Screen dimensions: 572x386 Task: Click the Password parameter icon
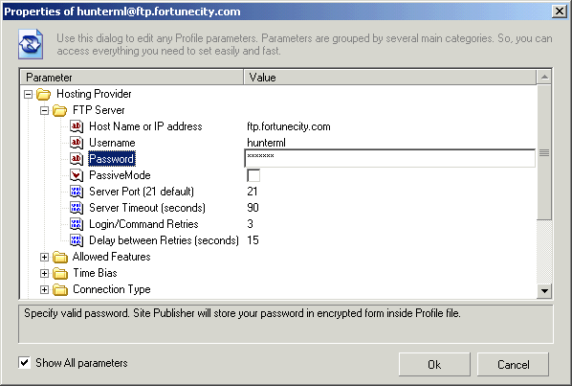(77, 159)
